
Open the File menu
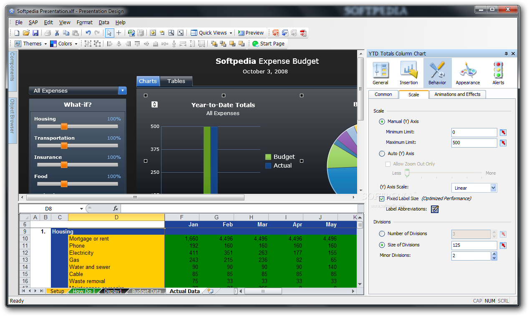click(x=19, y=23)
